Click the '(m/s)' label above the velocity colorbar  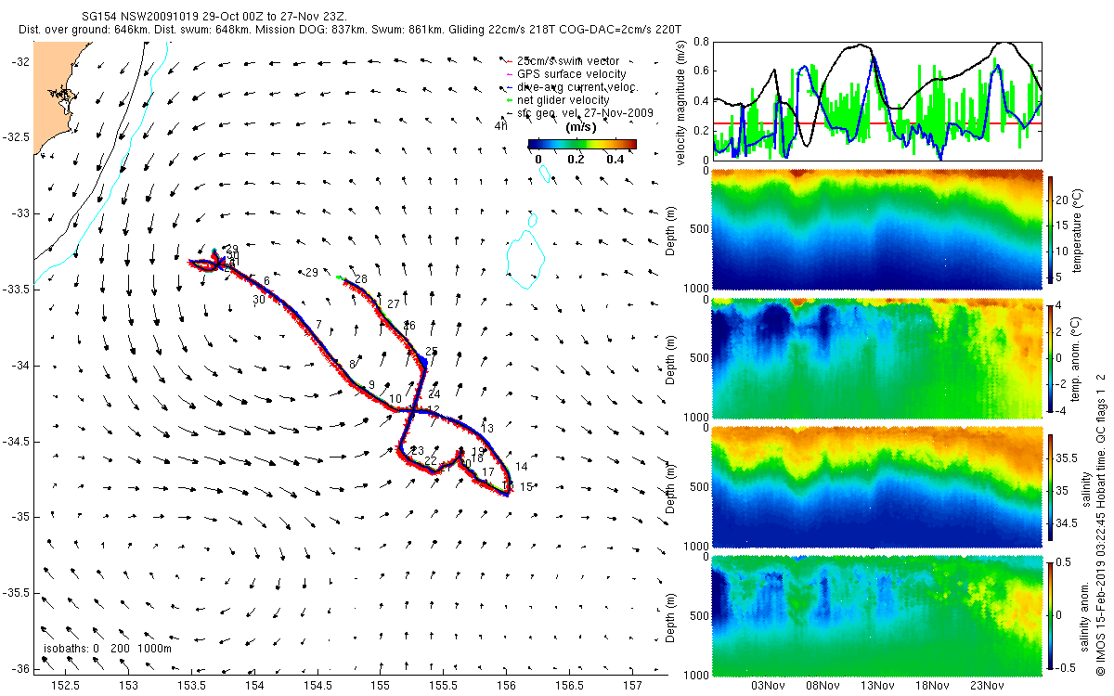[581, 127]
